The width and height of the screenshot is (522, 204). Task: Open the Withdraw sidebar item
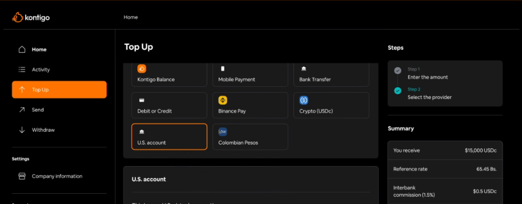point(43,130)
